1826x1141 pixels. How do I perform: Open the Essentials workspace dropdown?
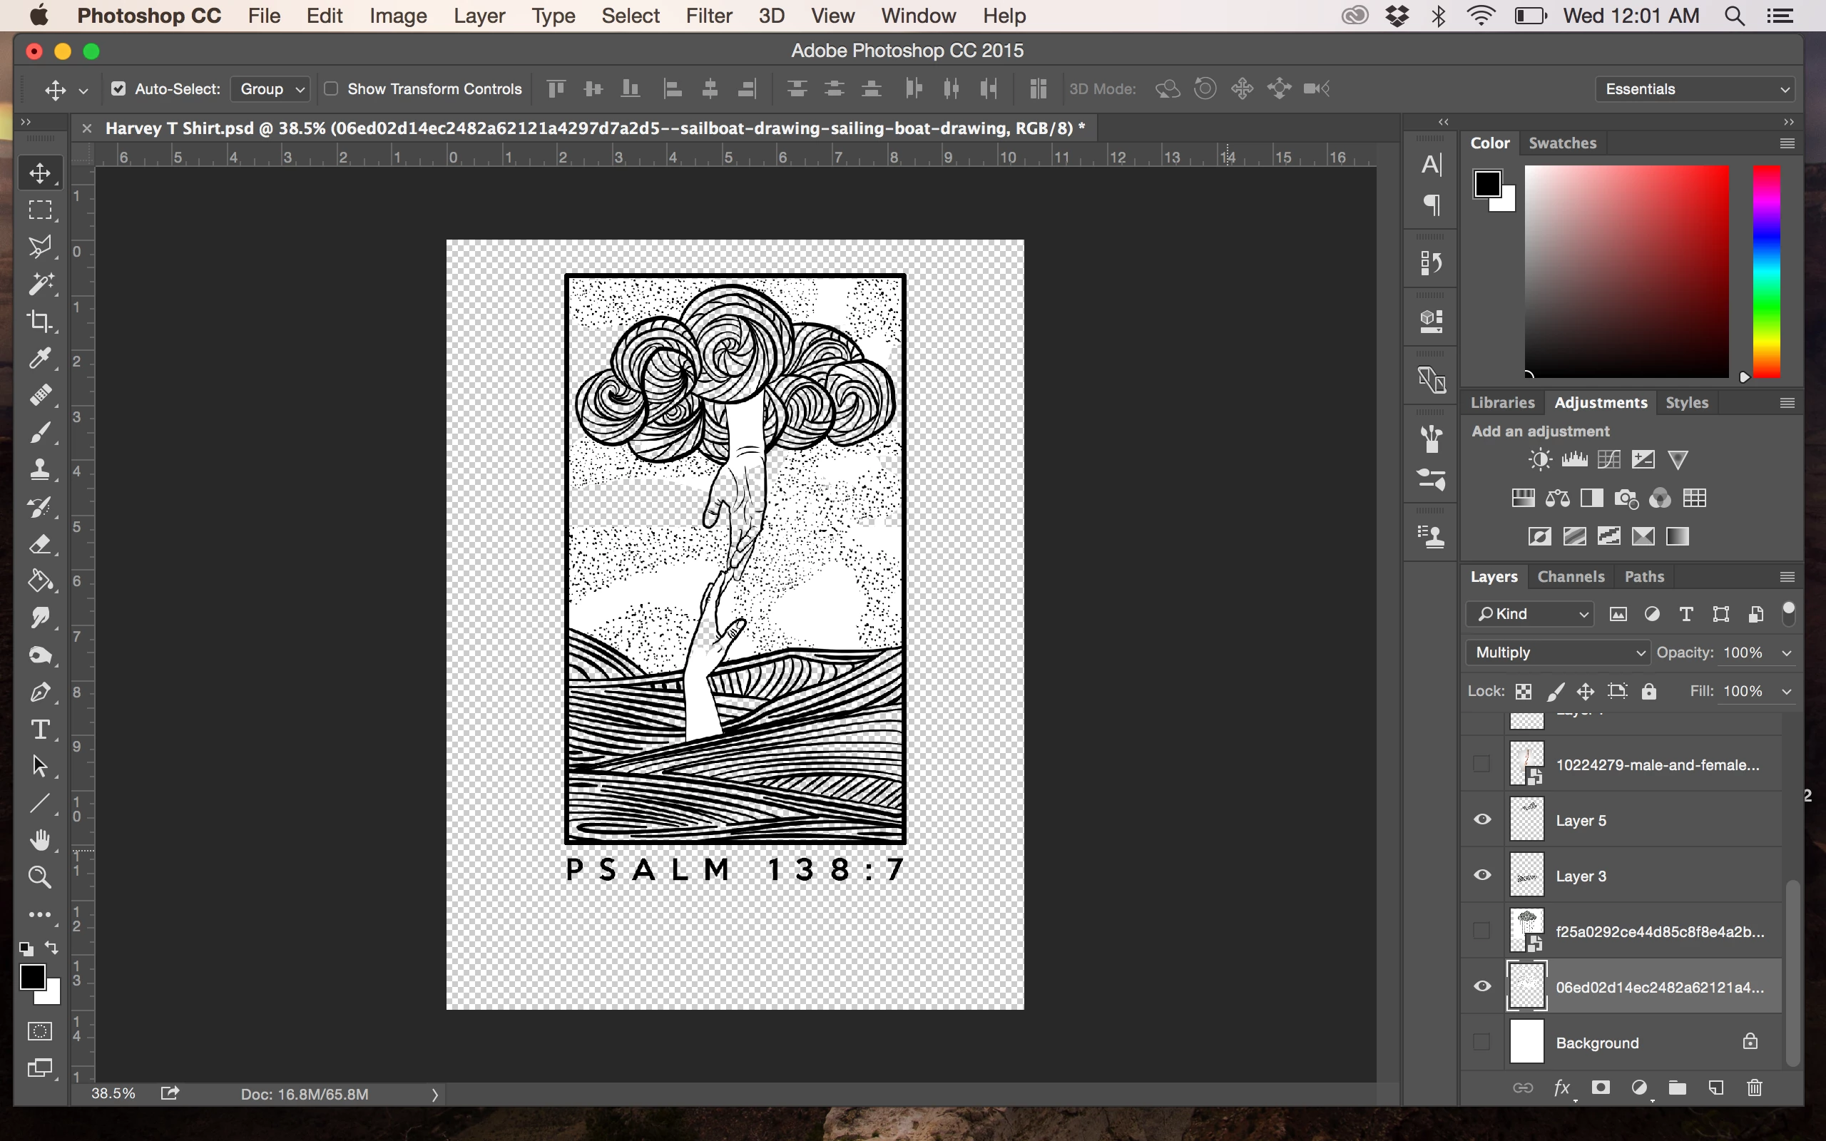1695,89
